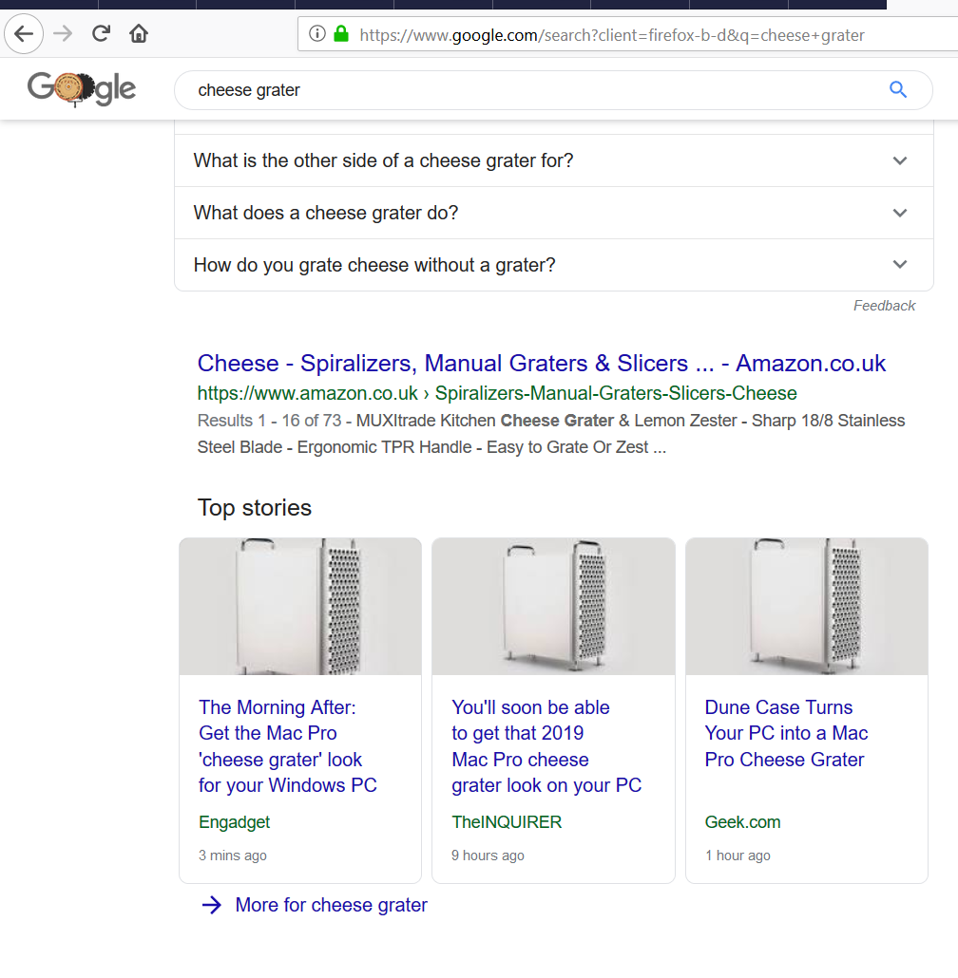Screen dimensions: 958x978
Task: Click the Google doodle logo
Action: 82,89
